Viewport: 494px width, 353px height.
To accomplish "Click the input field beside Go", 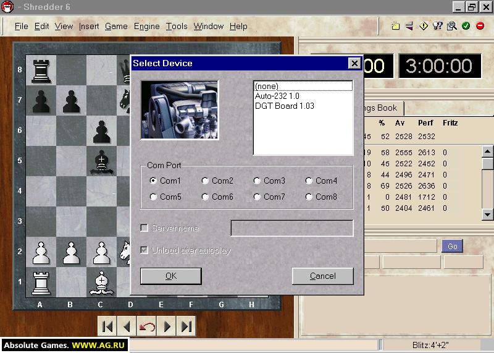I will pyautogui.click(x=400, y=246).
